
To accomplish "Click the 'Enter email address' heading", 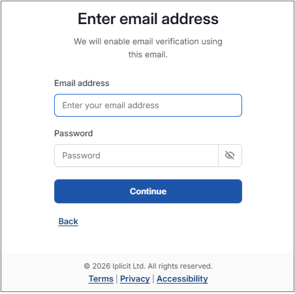I will 148,19.
